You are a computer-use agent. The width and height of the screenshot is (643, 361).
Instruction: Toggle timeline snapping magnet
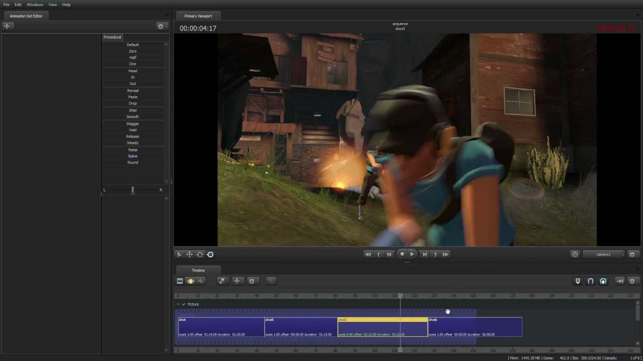point(590,281)
